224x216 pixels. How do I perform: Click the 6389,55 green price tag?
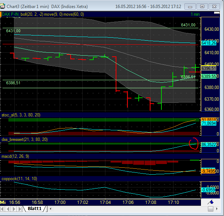tap(209, 76)
